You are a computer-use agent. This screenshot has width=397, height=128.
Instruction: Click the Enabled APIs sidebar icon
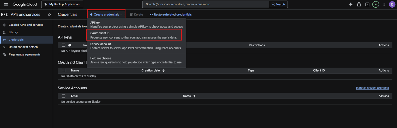click(4, 25)
